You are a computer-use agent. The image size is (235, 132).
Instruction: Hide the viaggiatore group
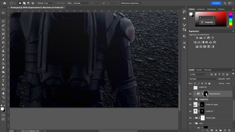190,99
